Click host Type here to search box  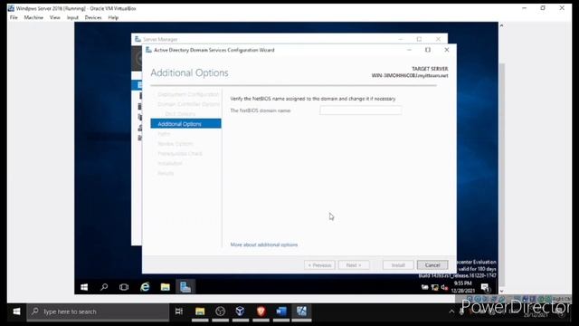click(x=98, y=312)
